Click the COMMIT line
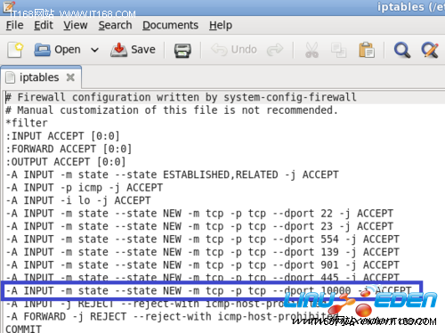This screenshot has width=445, height=333. [x=23, y=329]
